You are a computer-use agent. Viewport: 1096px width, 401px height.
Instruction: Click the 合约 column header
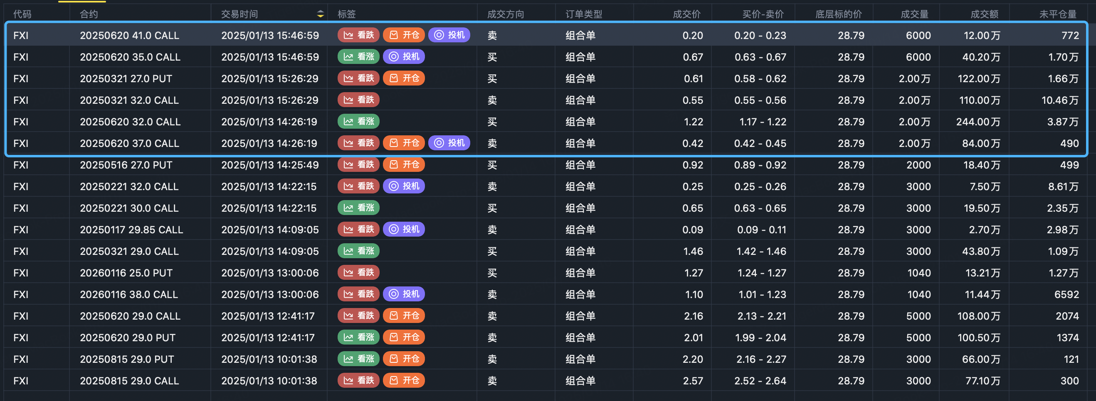[89, 14]
